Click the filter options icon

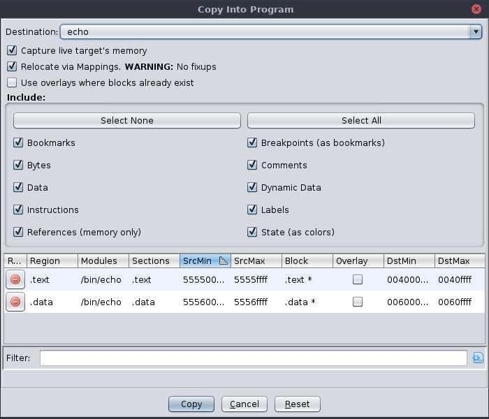478,358
